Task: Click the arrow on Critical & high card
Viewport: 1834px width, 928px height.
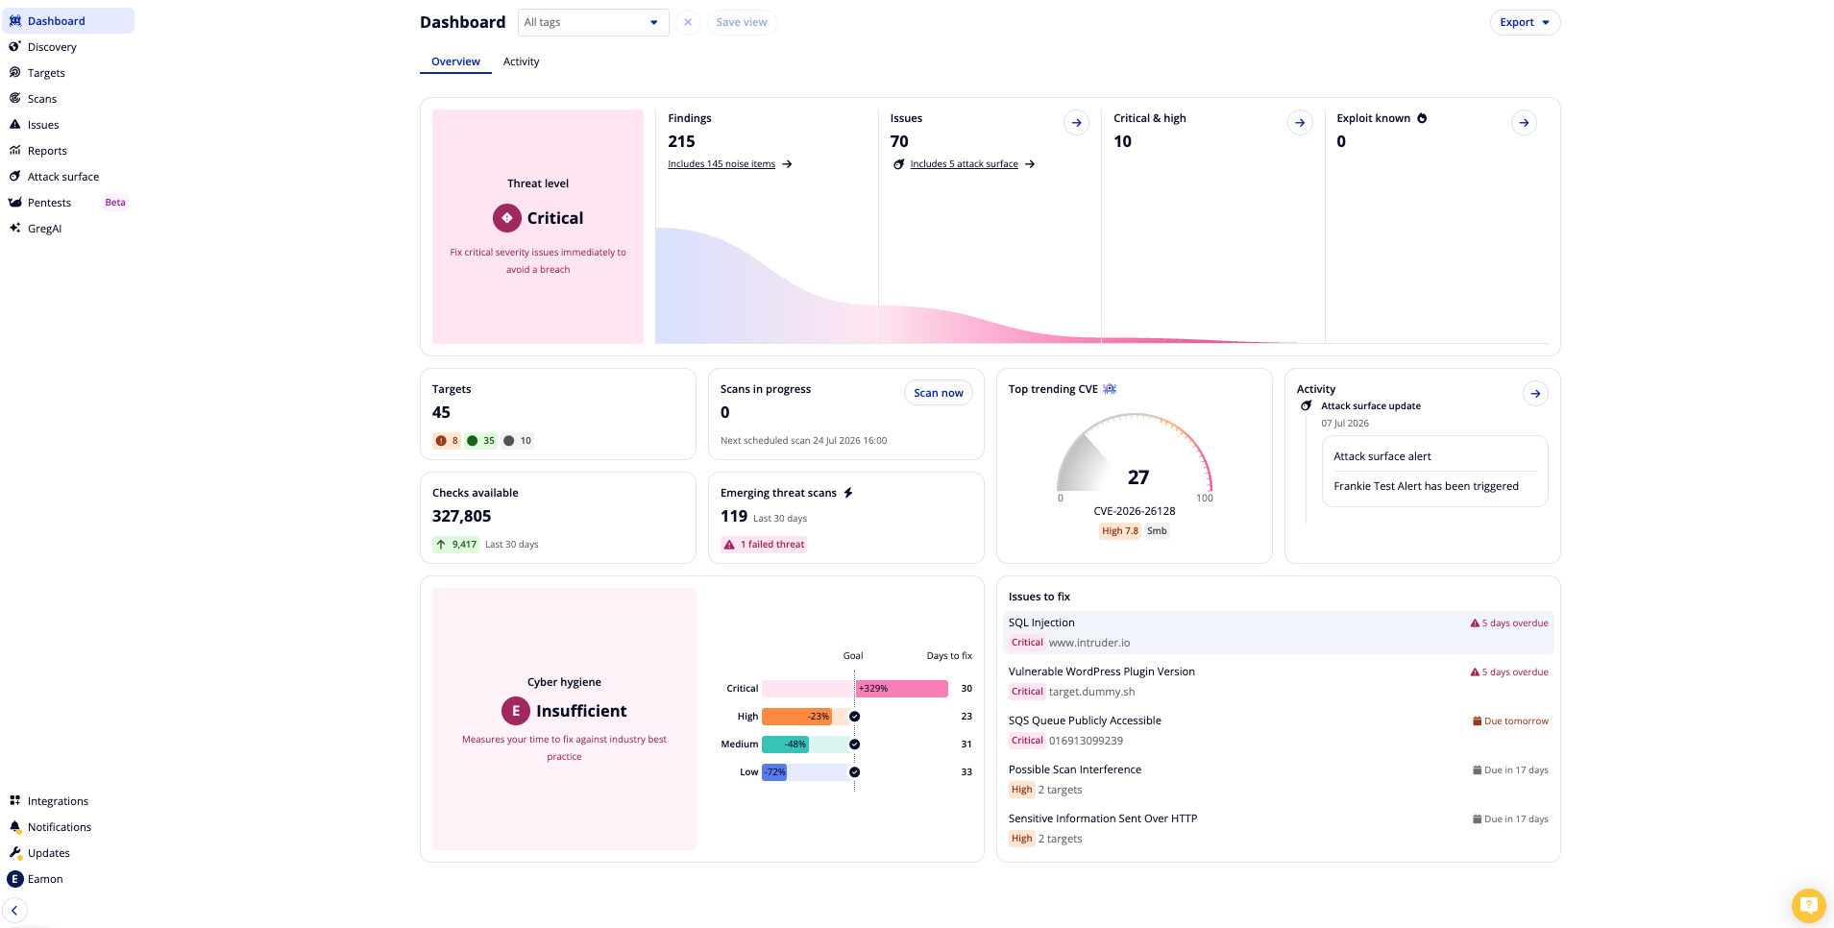Action: tap(1300, 123)
